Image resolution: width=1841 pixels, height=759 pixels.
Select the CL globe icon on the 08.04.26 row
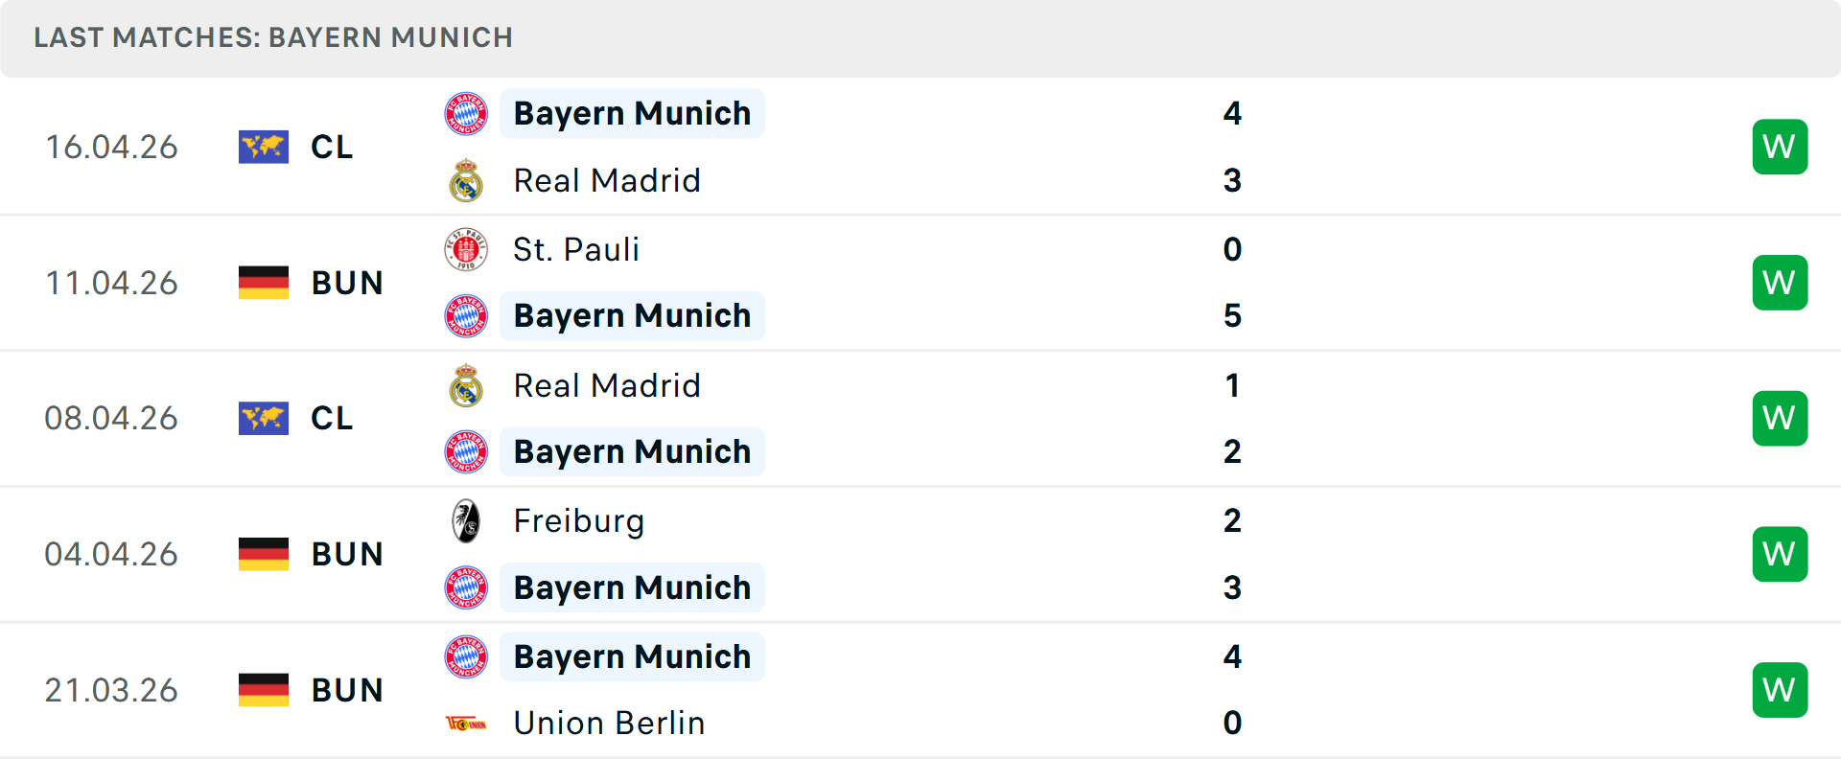(264, 418)
